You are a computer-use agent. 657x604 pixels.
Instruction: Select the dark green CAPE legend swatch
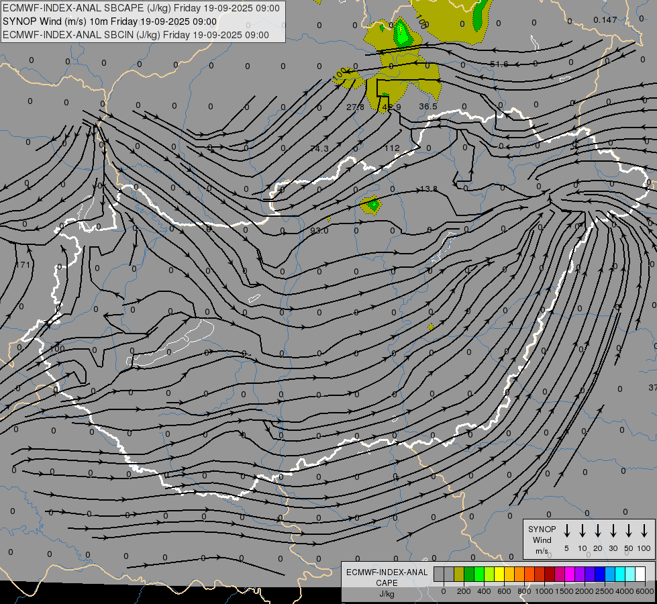469,574
